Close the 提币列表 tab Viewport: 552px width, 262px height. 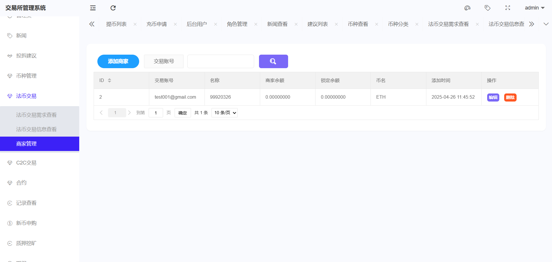tap(135, 24)
